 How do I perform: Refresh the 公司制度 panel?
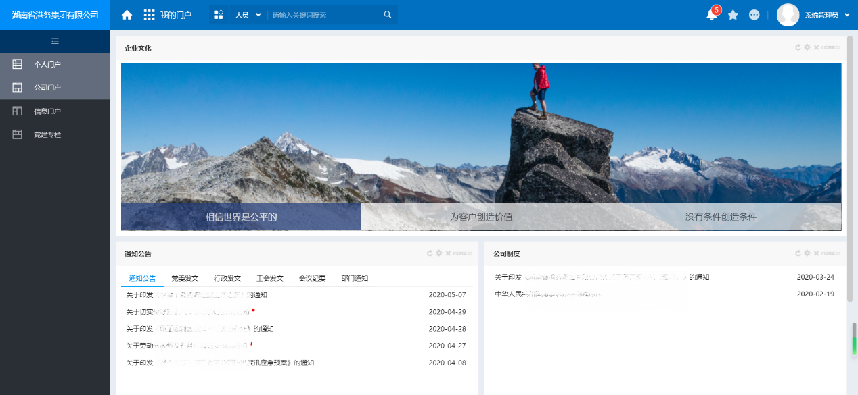pyautogui.click(x=798, y=253)
